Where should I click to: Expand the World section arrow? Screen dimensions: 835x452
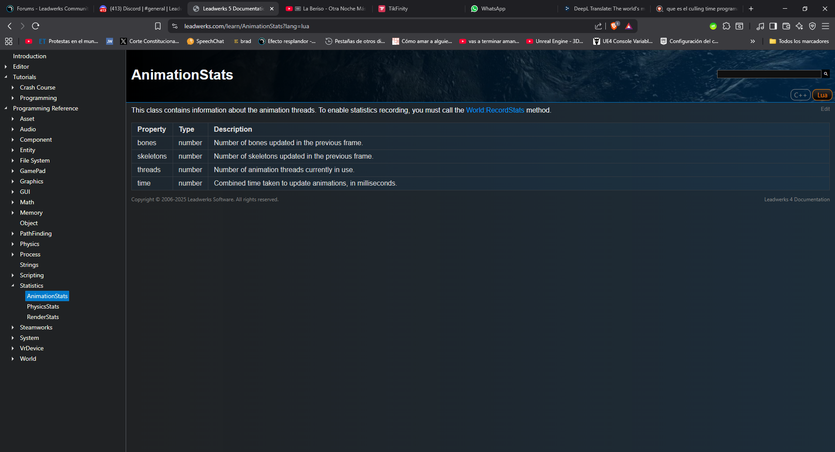[13, 359]
